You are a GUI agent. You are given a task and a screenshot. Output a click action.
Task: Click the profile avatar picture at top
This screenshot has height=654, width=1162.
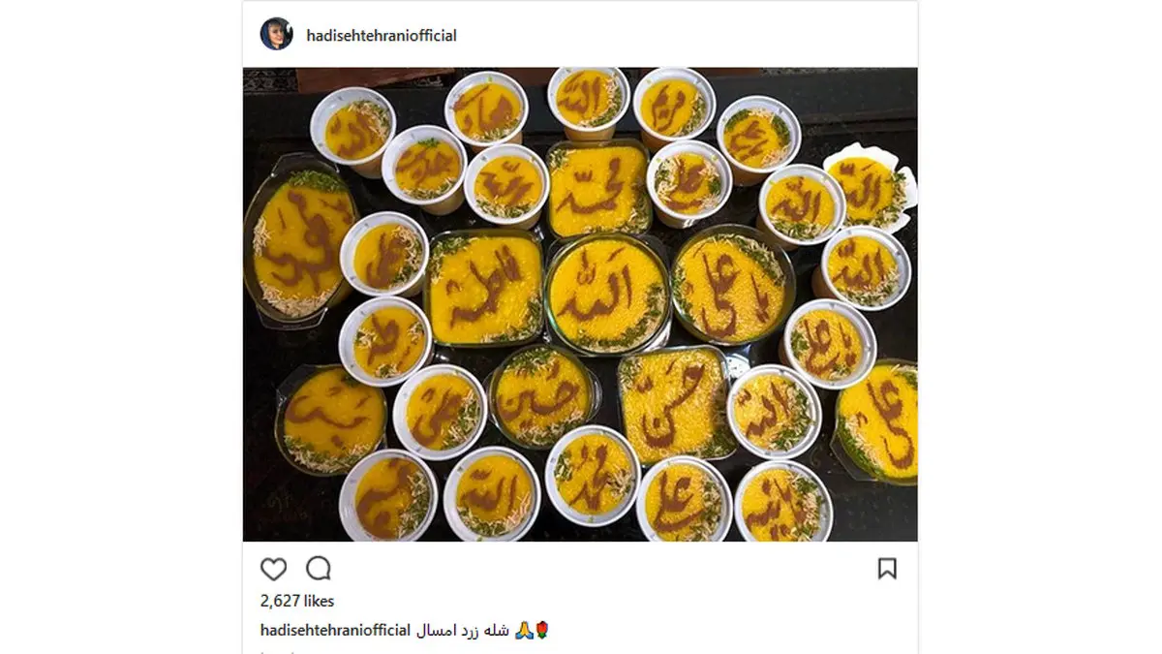pos(276,34)
